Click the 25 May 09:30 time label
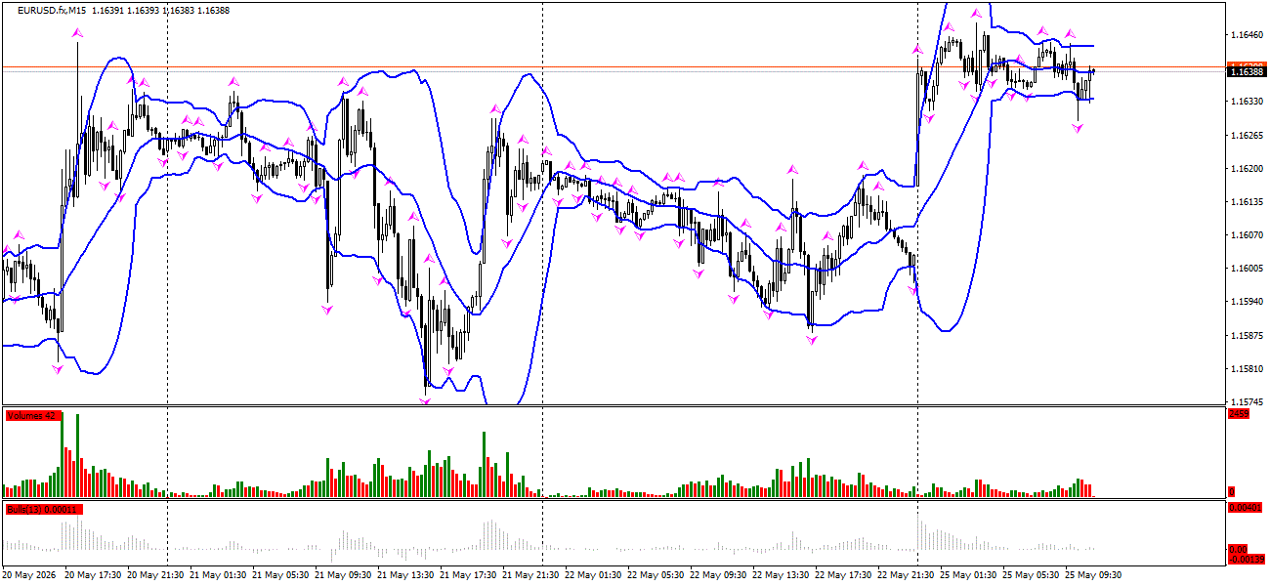1270x586 pixels. 1093,575
